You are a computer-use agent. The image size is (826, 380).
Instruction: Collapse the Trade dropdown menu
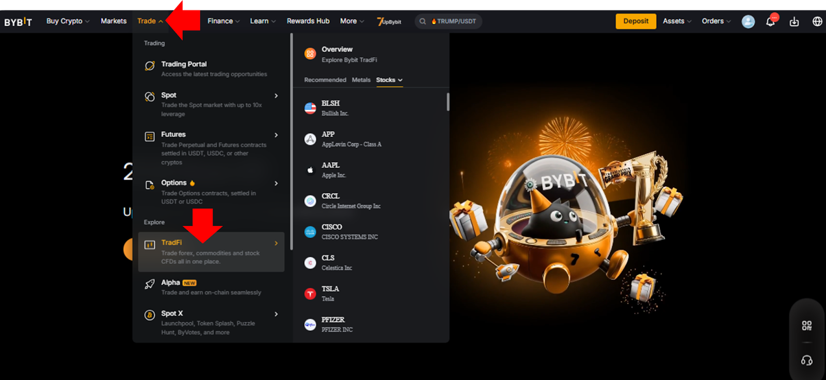[150, 21]
